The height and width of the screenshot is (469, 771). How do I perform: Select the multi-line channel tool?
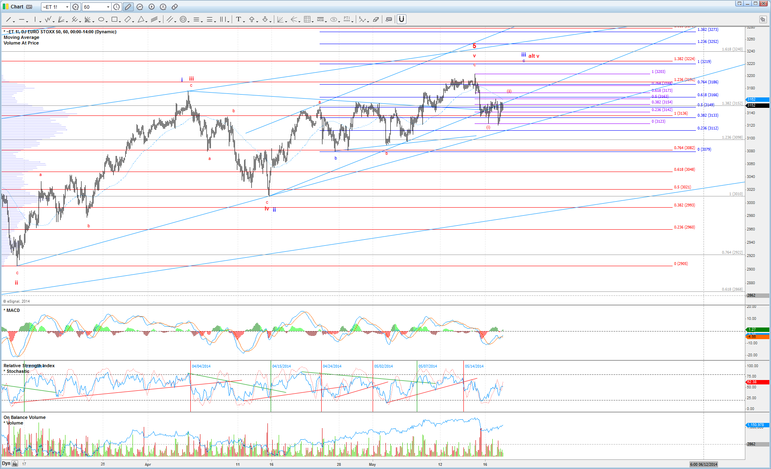click(x=154, y=19)
